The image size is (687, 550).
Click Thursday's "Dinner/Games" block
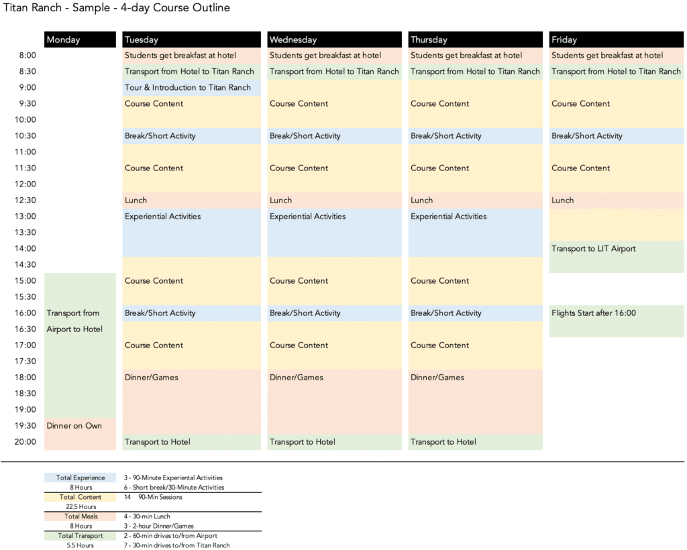pyautogui.click(x=476, y=402)
